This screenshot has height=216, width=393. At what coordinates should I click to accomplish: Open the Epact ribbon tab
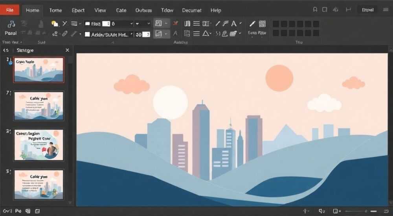[78, 10]
